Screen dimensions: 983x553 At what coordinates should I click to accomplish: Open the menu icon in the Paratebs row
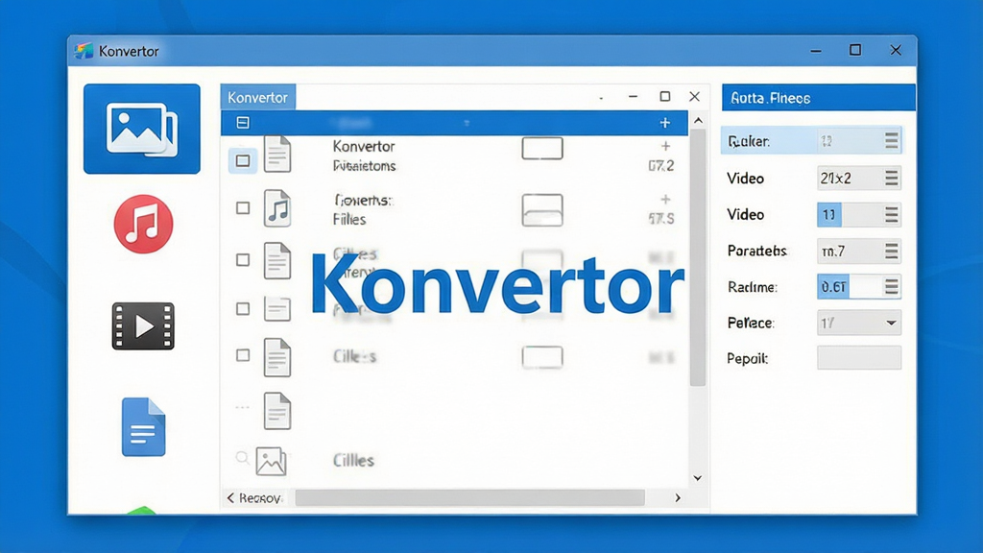tap(892, 251)
